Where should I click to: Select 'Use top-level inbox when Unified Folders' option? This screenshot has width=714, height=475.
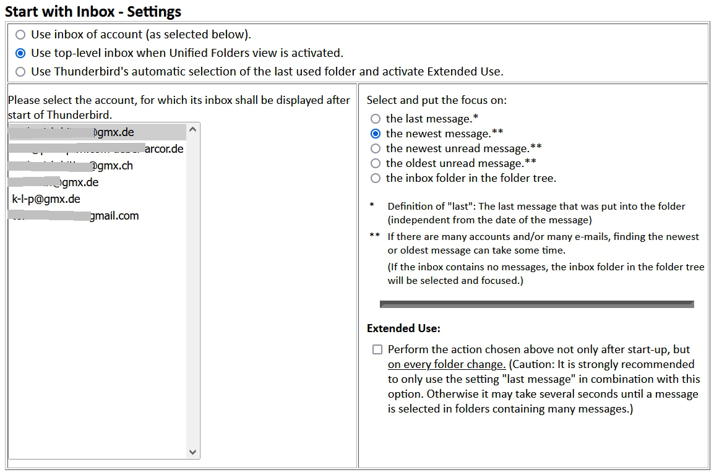click(x=20, y=53)
